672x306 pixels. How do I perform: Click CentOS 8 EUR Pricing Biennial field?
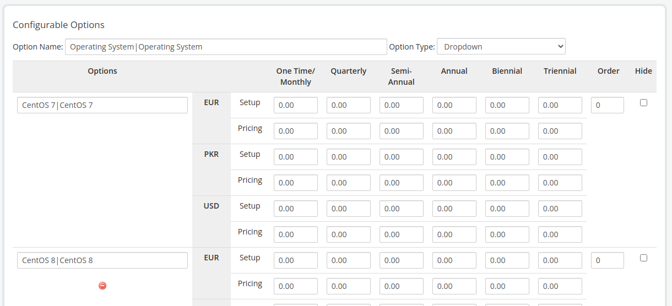coord(507,286)
